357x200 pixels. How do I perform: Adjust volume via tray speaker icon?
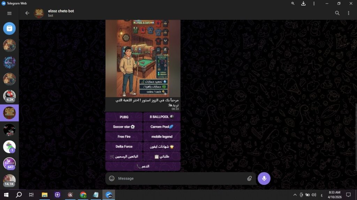coord(314,195)
